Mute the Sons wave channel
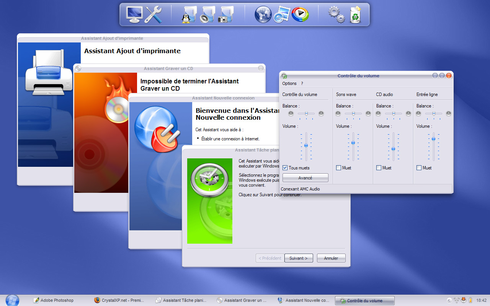 click(x=338, y=168)
